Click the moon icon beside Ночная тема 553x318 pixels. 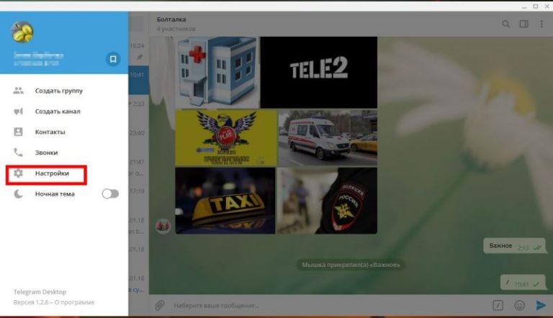[18, 194]
